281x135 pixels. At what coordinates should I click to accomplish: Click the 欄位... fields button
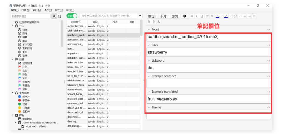[x=152, y=16]
